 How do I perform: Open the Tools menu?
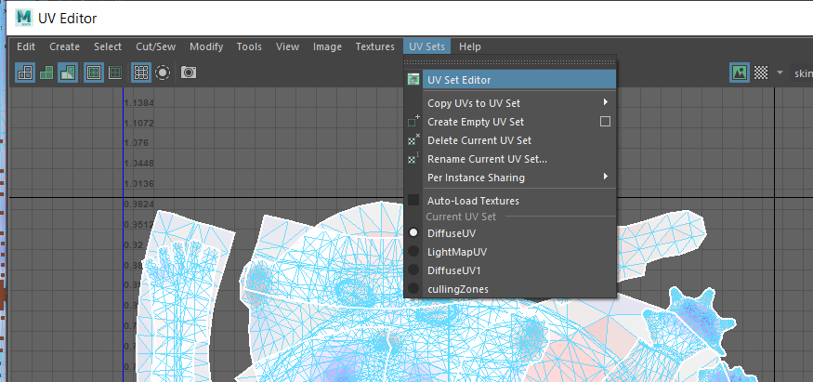click(x=249, y=46)
